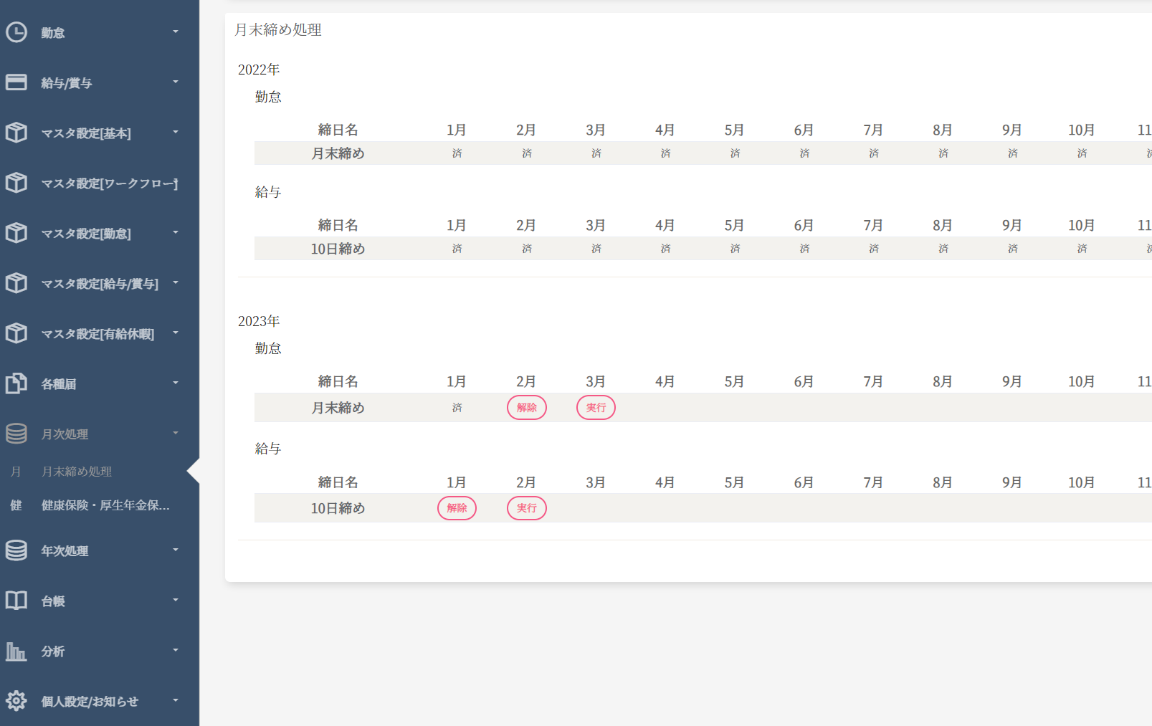Click 解除 for 2023 給与 January
1152x726 pixels.
click(x=457, y=508)
